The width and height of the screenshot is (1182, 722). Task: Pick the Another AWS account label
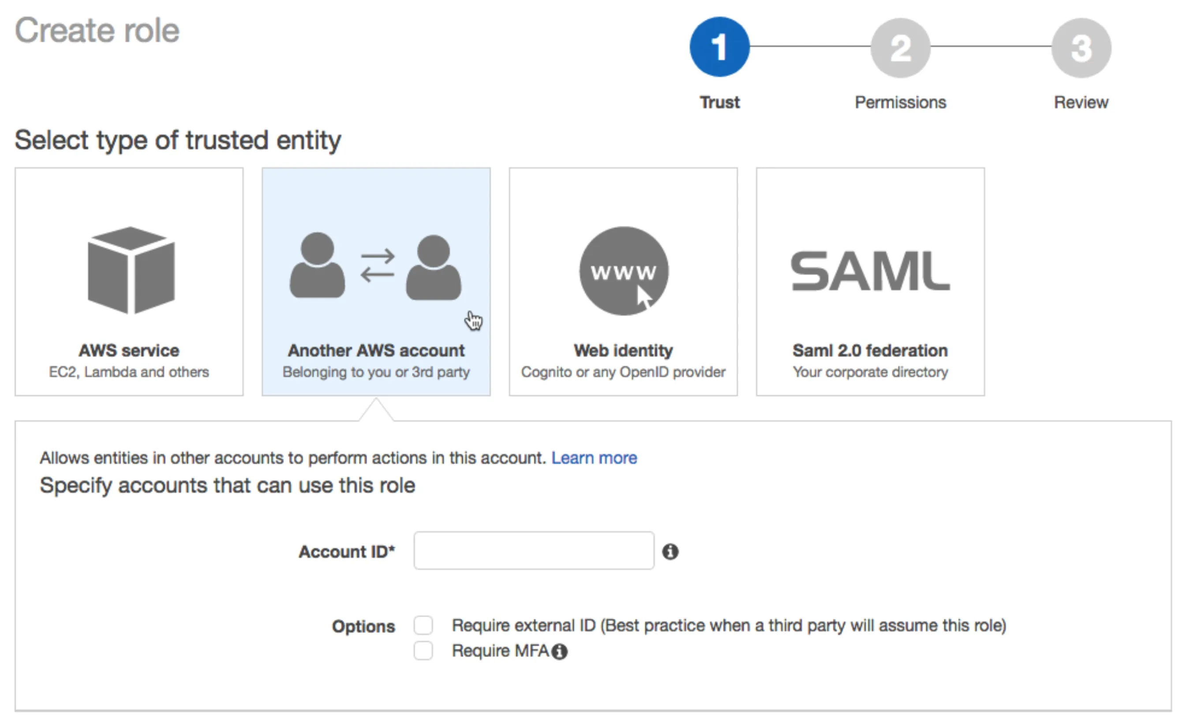tap(376, 350)
